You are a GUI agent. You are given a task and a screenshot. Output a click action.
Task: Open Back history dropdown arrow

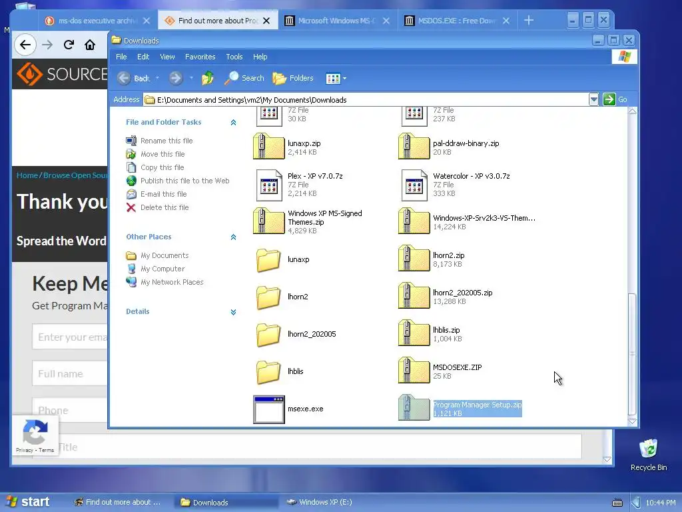click(x=157, y=79)
